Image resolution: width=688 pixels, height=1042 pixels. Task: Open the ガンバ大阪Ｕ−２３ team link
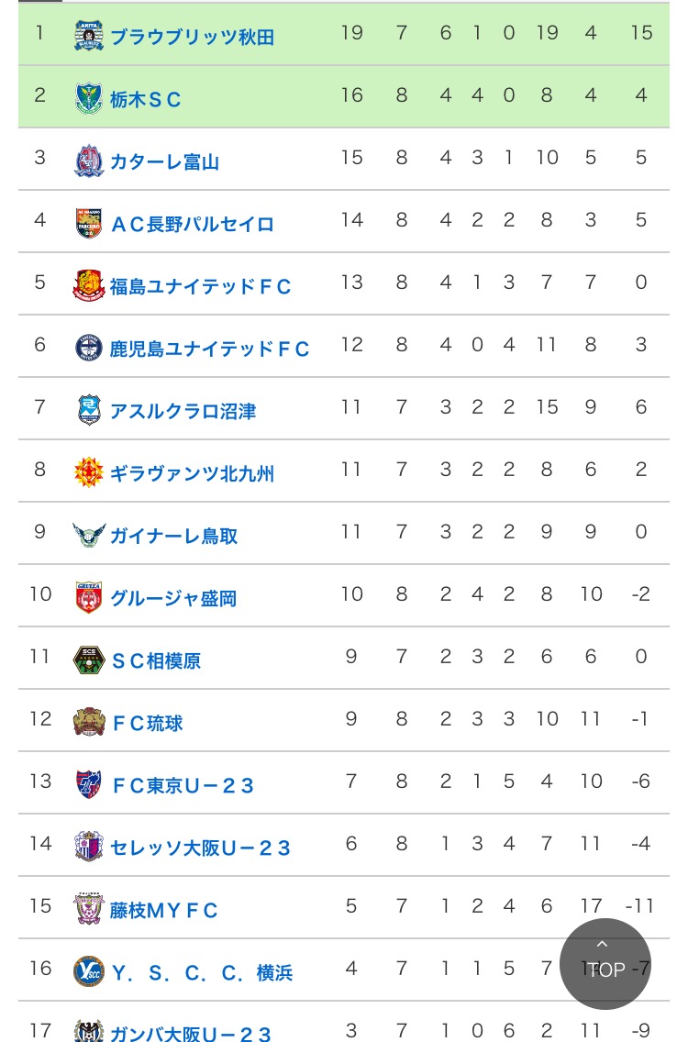(x=191, y=1034)
